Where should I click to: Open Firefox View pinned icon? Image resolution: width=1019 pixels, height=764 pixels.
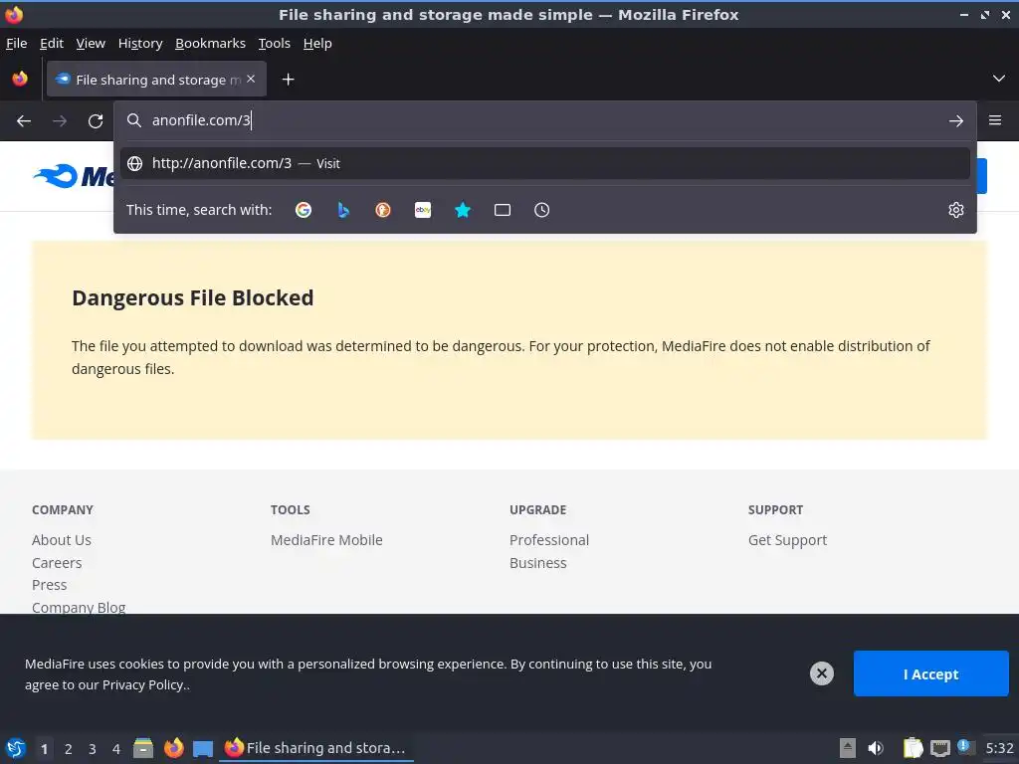click(20, 79)
